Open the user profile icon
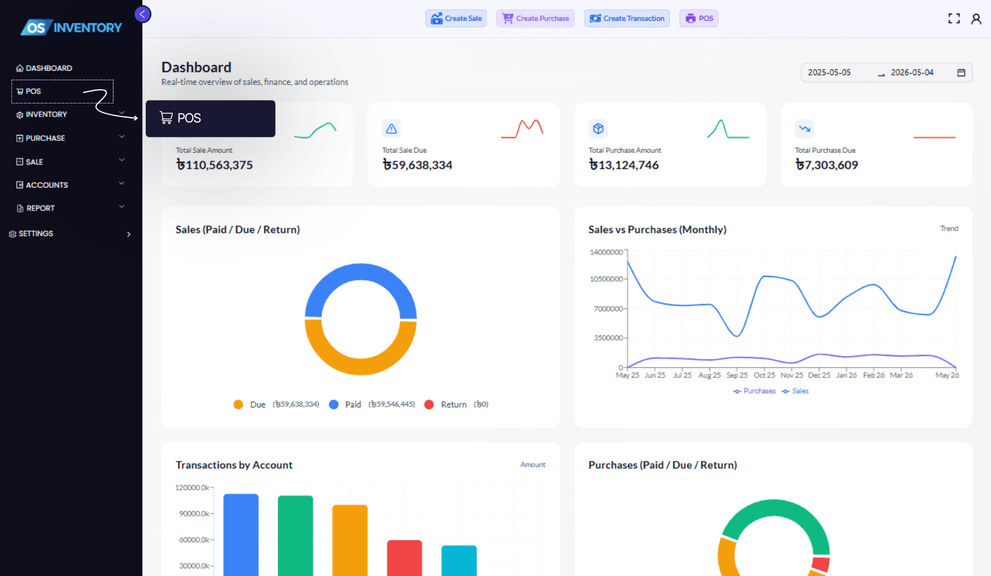This screenshot has width=991, height=576. (x=976, y=19)
